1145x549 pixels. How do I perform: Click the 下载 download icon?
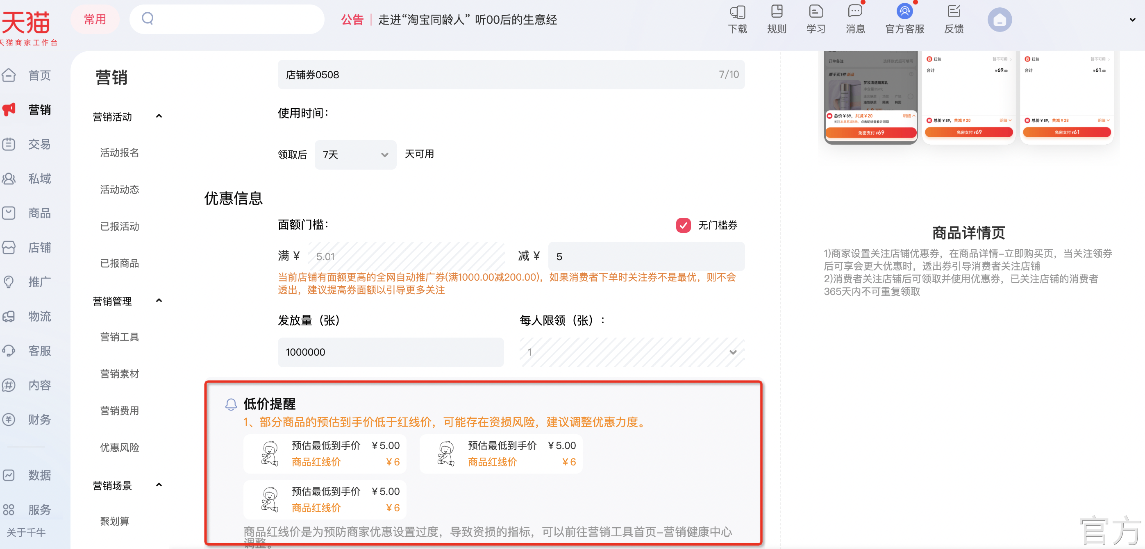click(x=737, y=12)
